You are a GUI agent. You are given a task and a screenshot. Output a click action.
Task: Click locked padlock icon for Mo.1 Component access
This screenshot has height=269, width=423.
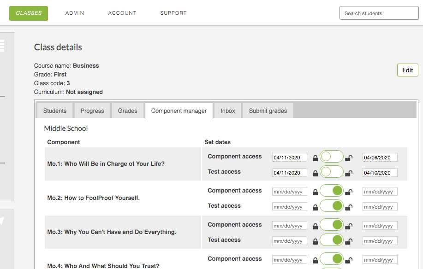click(x=315, y=158)
